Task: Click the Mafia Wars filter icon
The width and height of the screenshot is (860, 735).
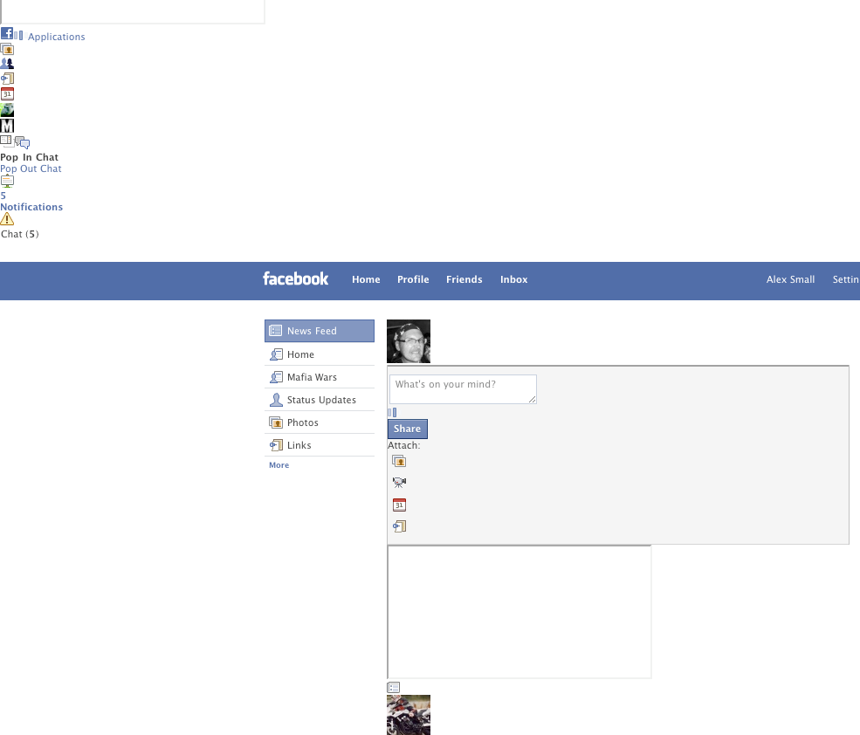Action: 276,377
